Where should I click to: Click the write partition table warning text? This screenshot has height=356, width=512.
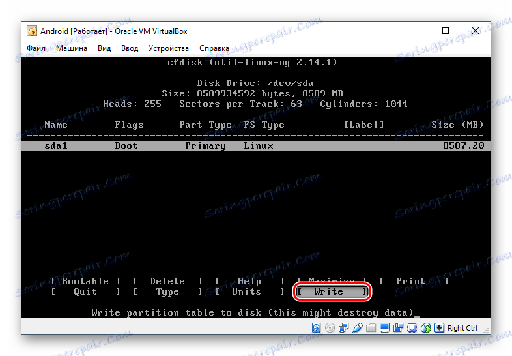click(x=252, y=312)
